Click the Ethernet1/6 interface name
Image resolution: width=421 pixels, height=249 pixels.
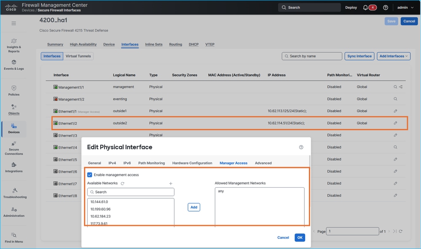tap(68, 172)
